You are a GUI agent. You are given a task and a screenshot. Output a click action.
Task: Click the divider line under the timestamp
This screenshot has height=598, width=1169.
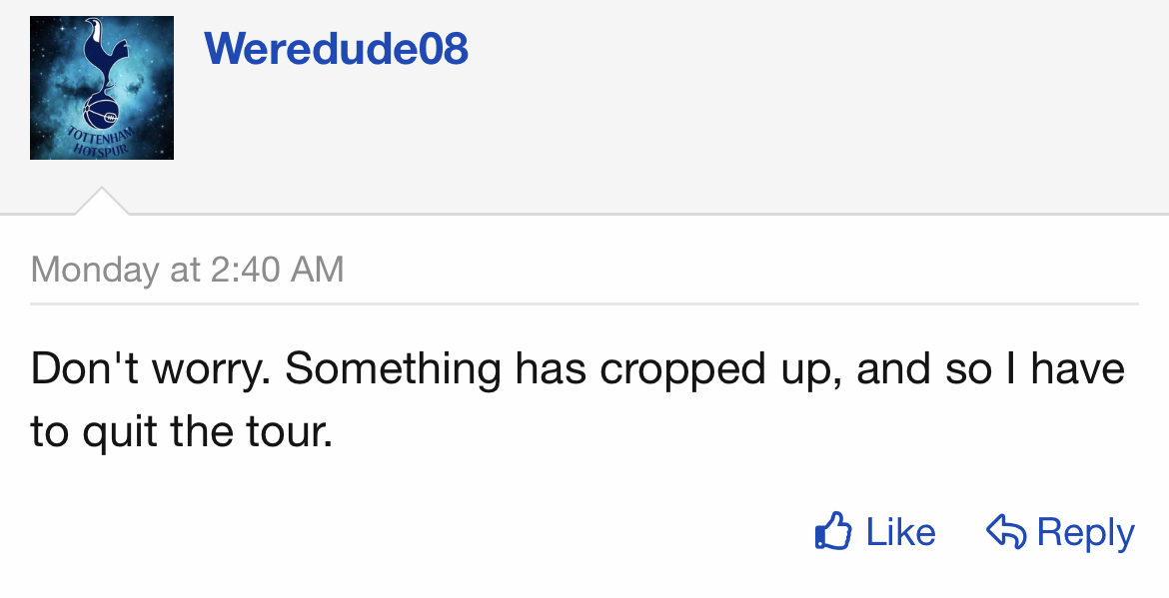[x=584, y=303]
